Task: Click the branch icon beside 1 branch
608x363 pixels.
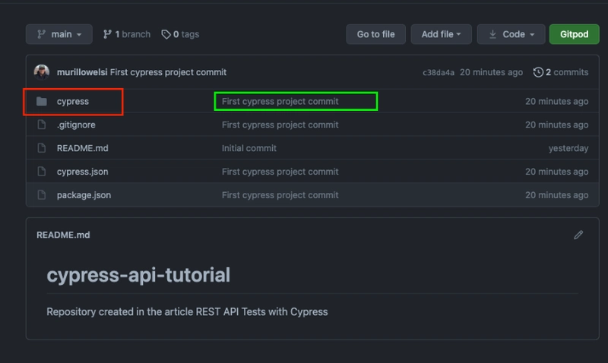Action: pos(107,34)
